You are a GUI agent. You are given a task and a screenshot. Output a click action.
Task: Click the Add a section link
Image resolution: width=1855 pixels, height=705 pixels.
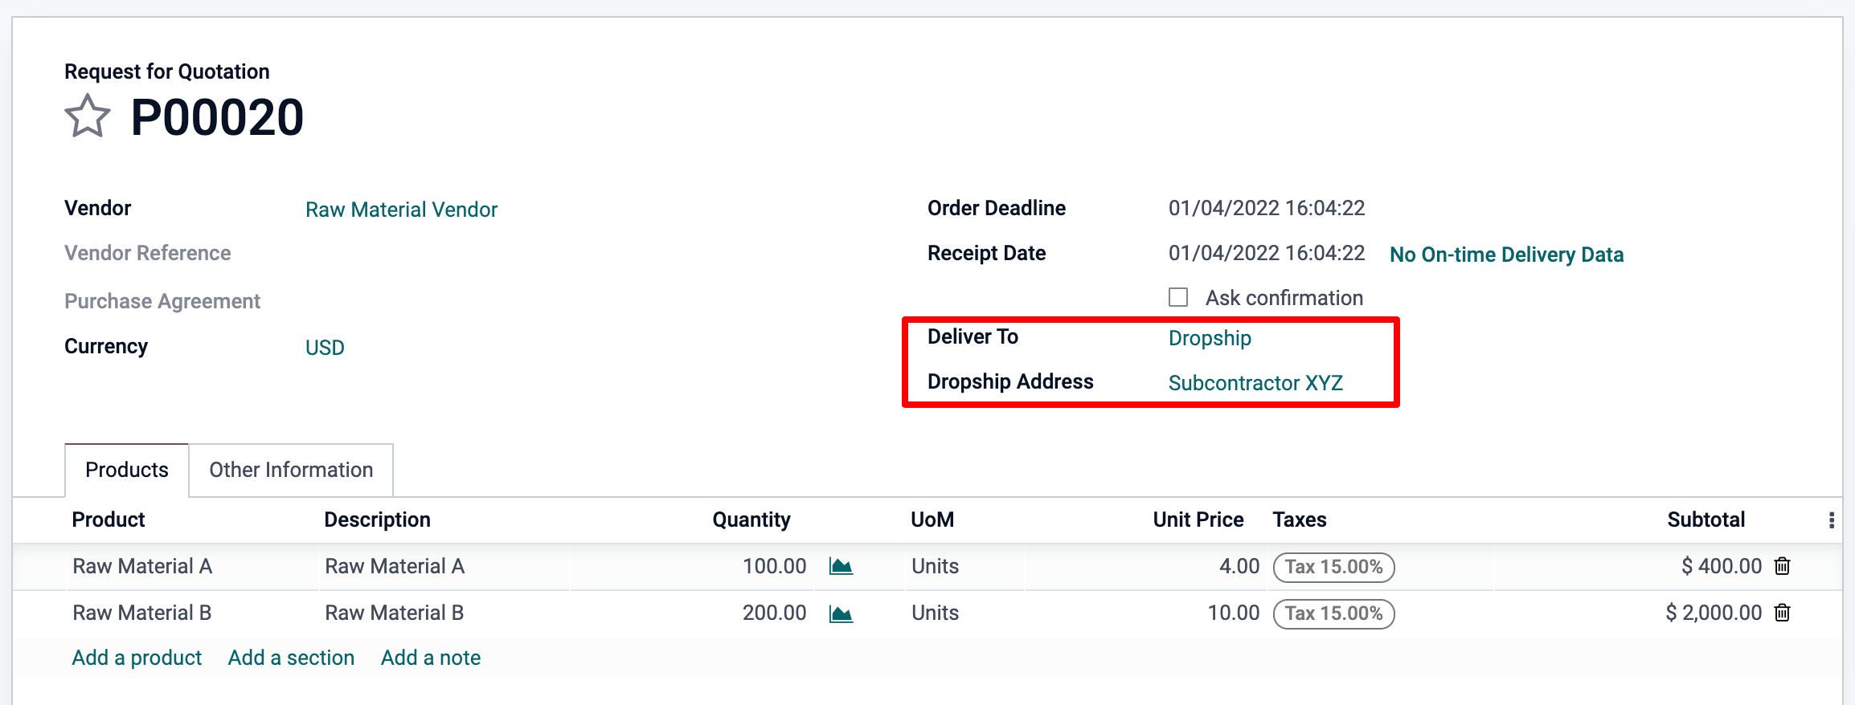[x=291, y=658]
